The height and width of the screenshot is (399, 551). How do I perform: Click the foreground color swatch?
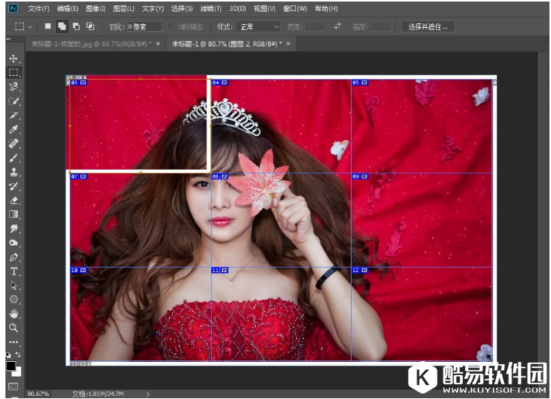[12, 366]
